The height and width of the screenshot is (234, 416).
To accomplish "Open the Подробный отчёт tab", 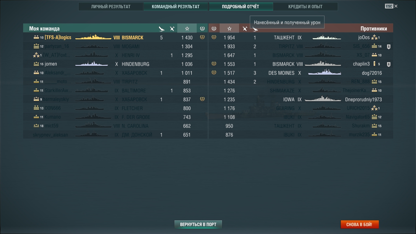I will [241, 6].
